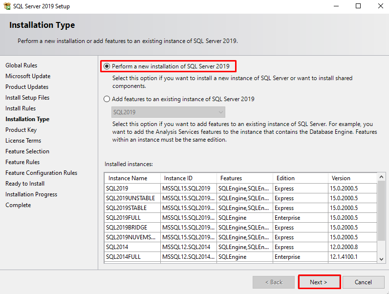Click SQLEngine features cell in SQL2019FULL row

coord(245,218)
